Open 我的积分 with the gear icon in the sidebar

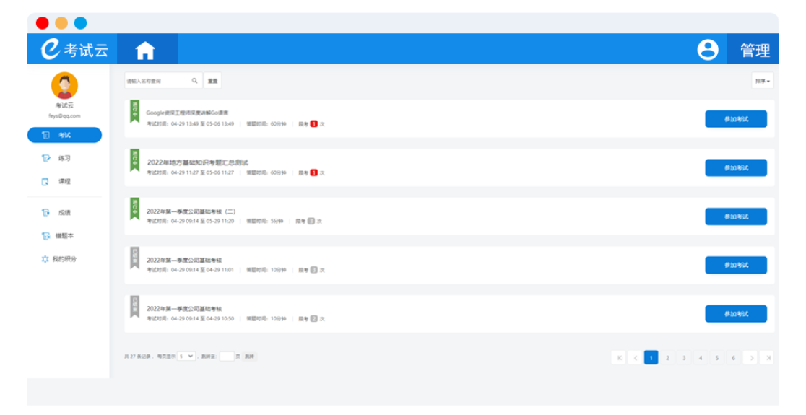click(64, 259)
